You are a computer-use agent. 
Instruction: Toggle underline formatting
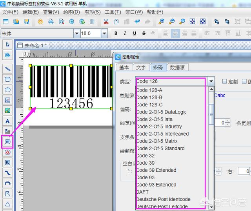135,33
